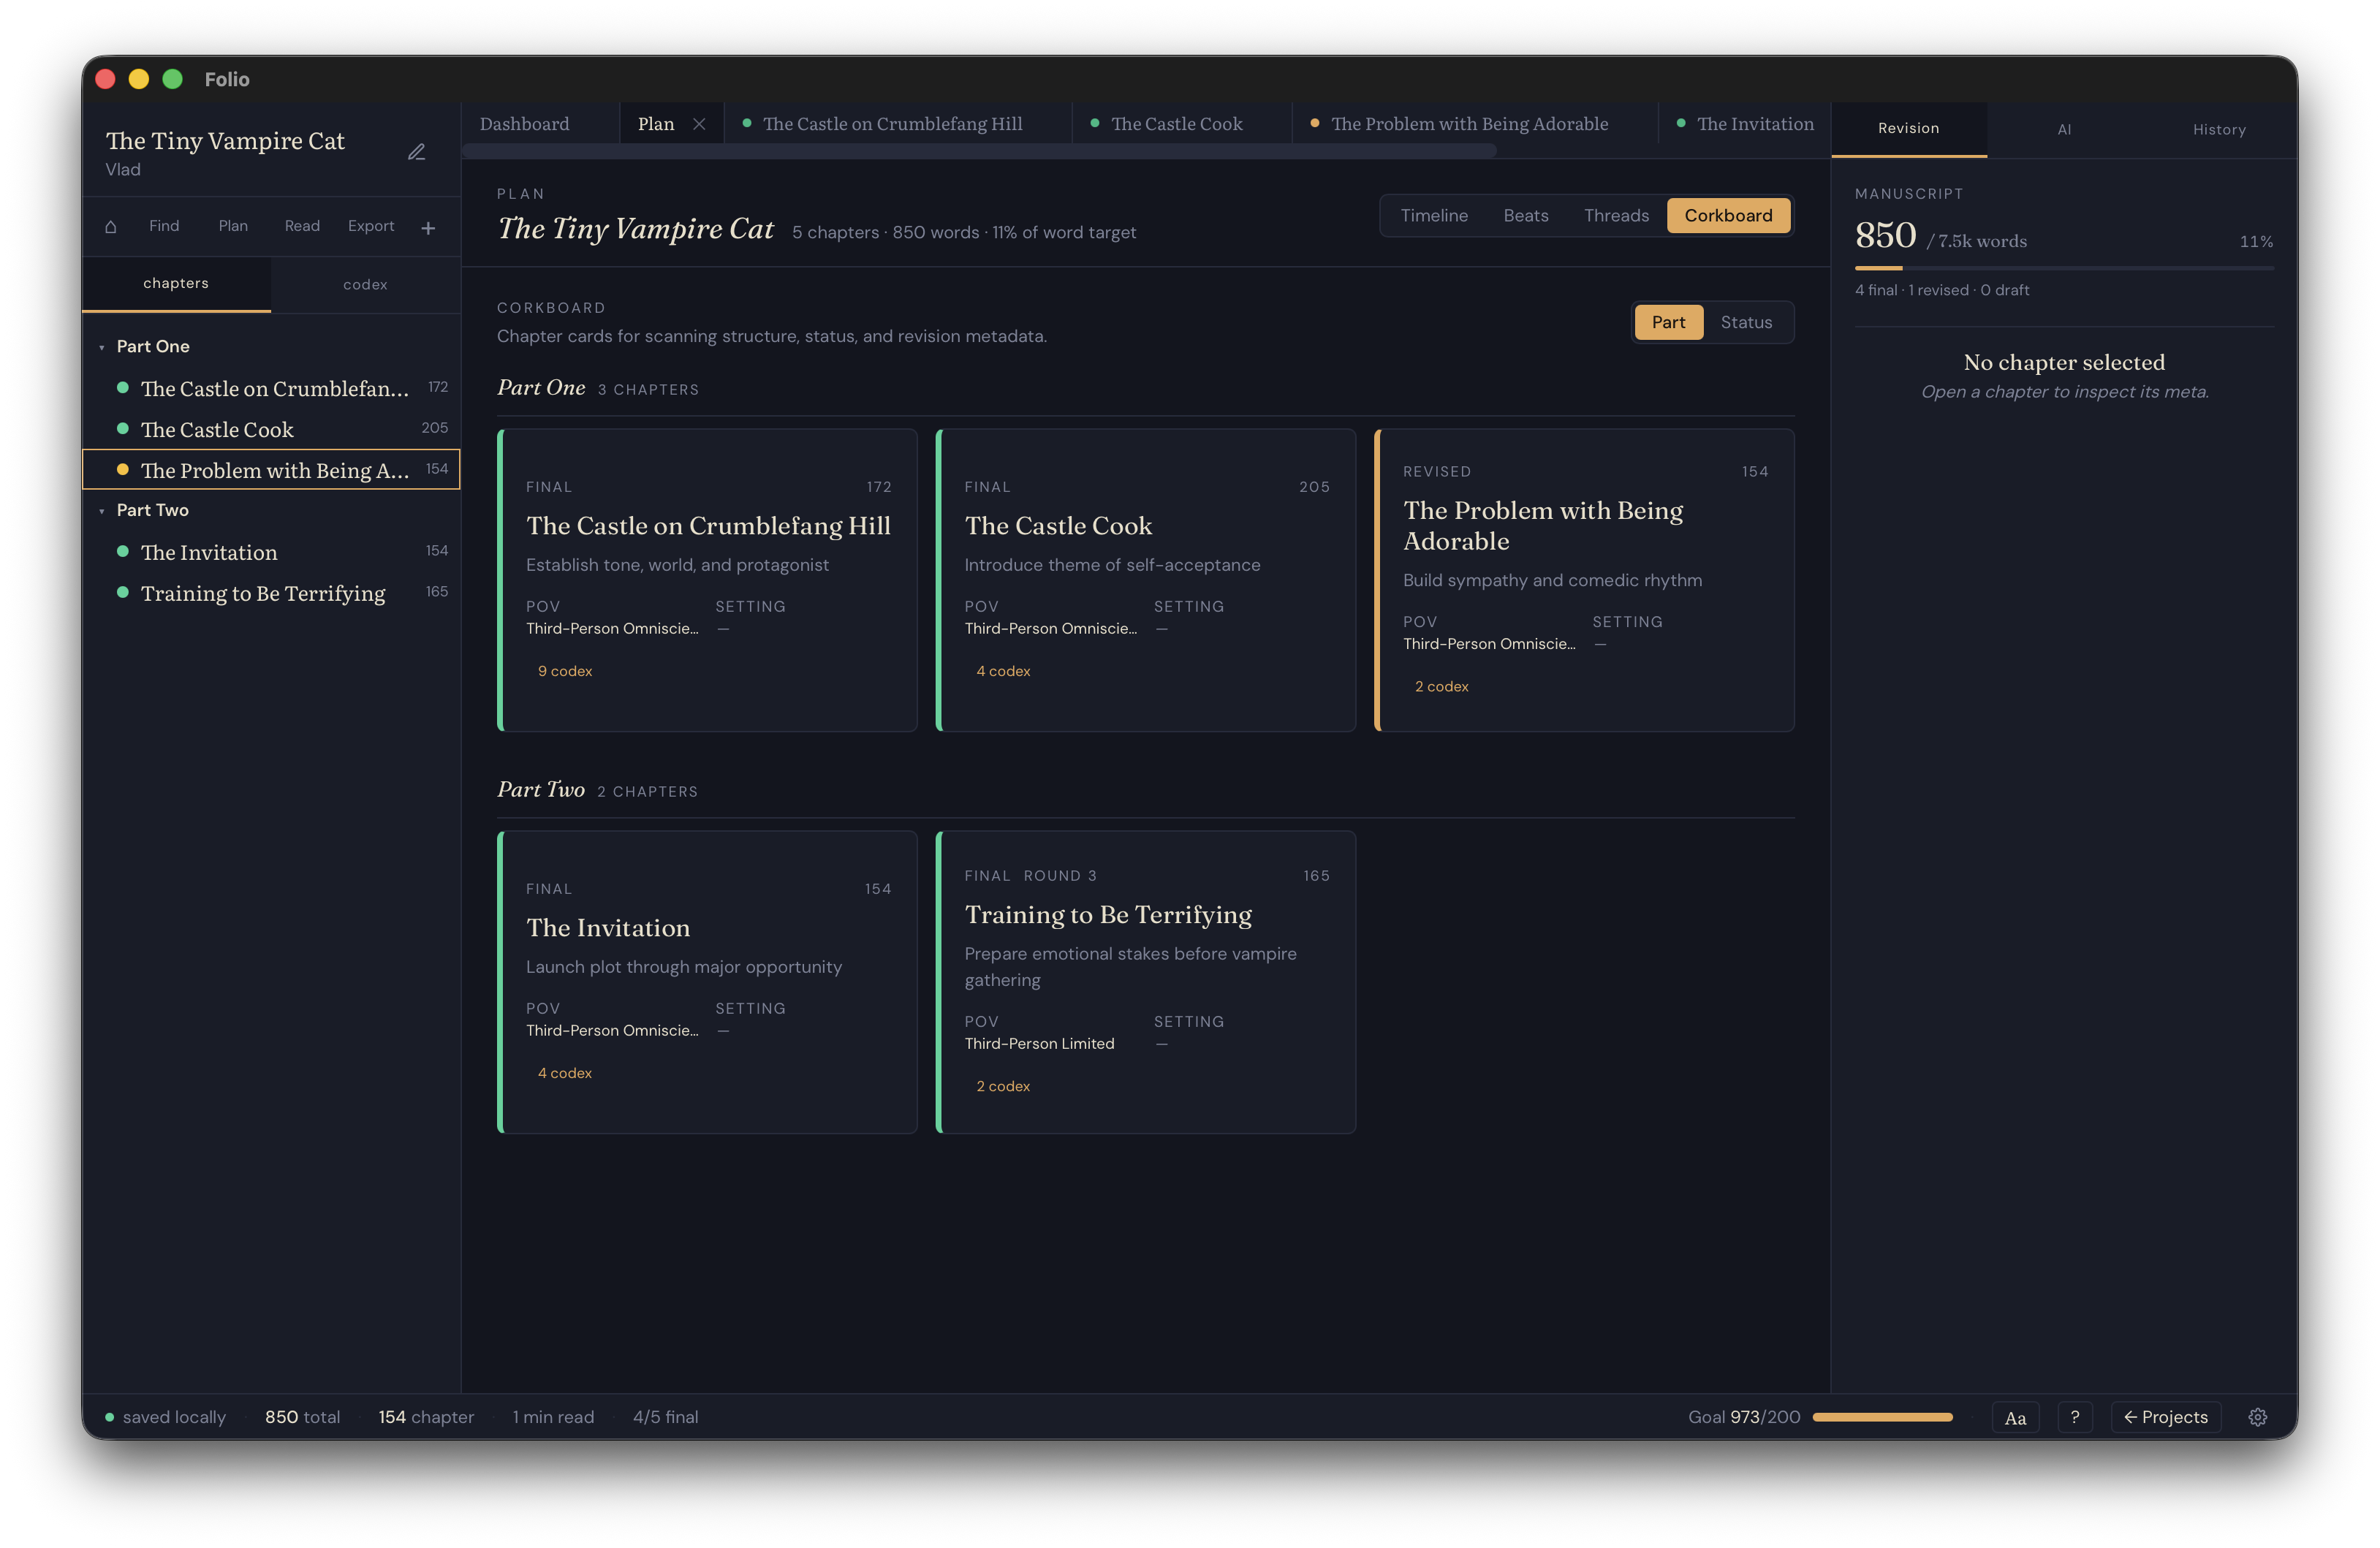Viewport: 2380px width, 1548px height.
Task: Click Export in the sidebar toolbar
Action: coord(371,226)
